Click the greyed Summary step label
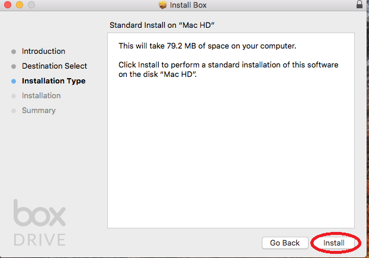Viewport: 369px width, 258px height. (x=38, y=111)
